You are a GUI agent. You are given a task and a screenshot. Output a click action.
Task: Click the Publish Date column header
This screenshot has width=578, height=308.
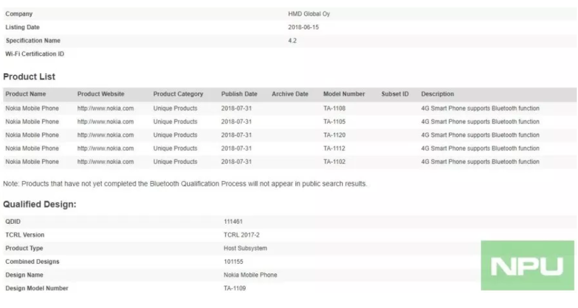click(239, 94)
